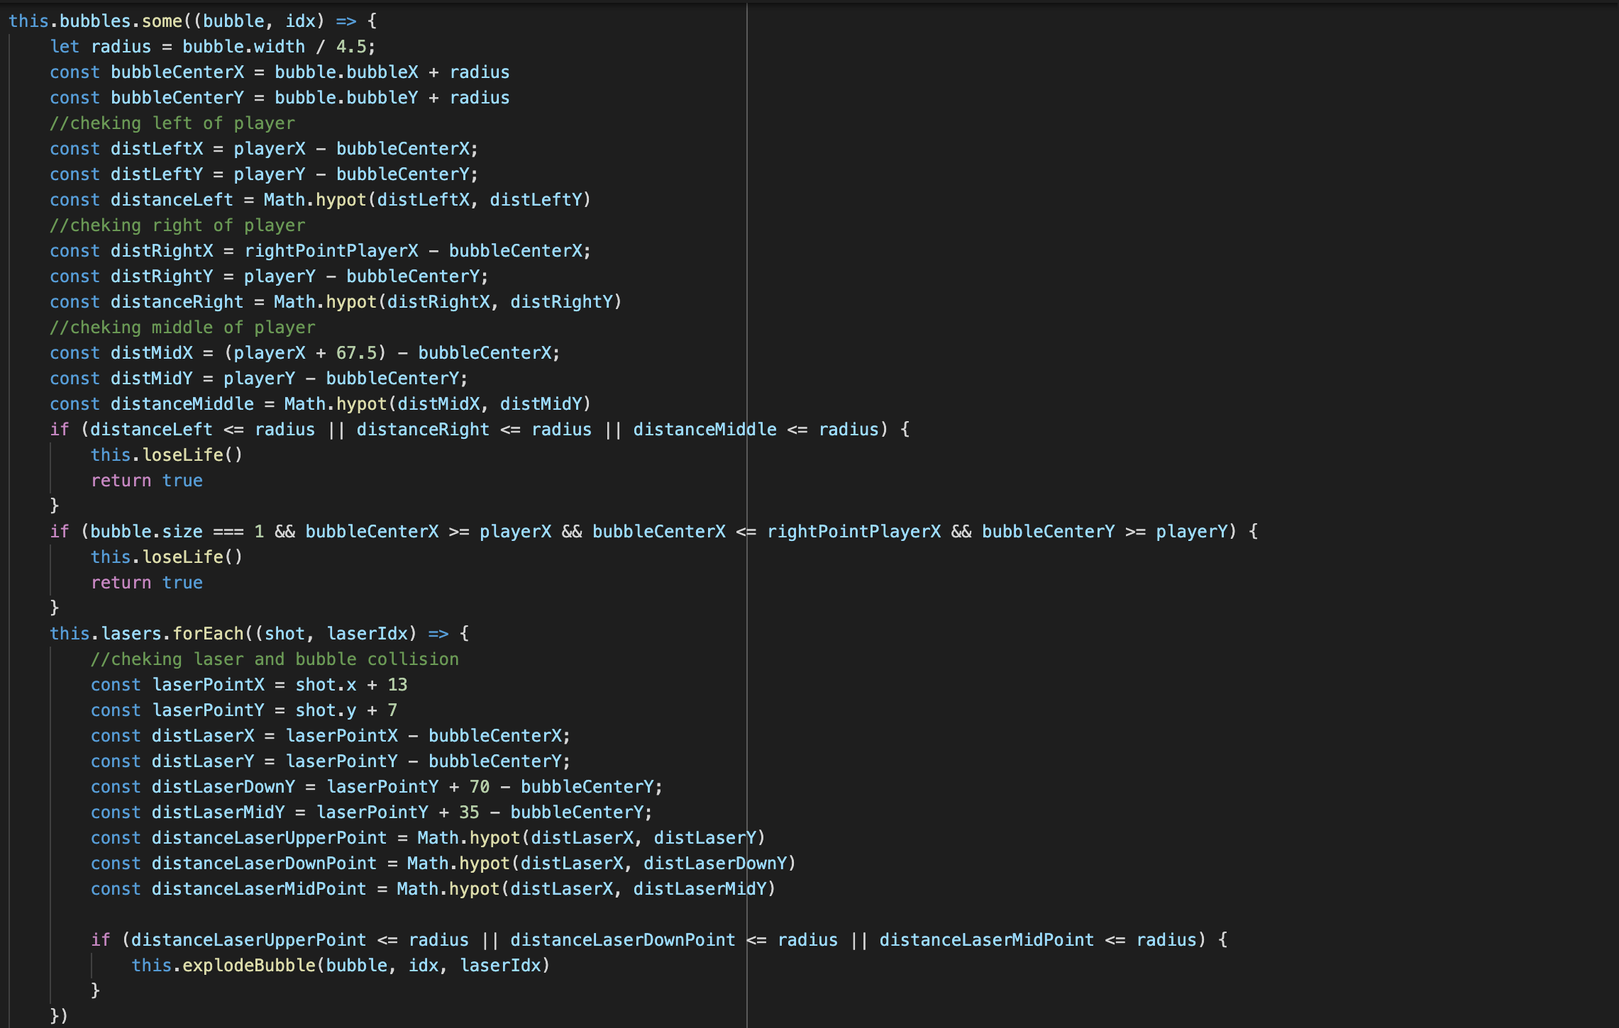Click comment 'cheking laser and bubble collision'
The height and width of the screenshot is (1028, 1619).
(x=275, y=659)
